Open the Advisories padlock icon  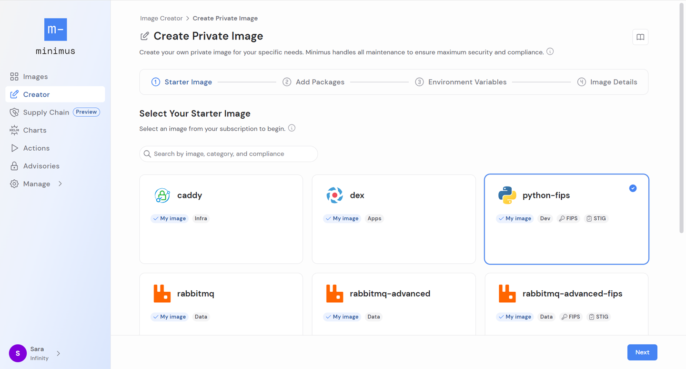[x=14, y=166]
